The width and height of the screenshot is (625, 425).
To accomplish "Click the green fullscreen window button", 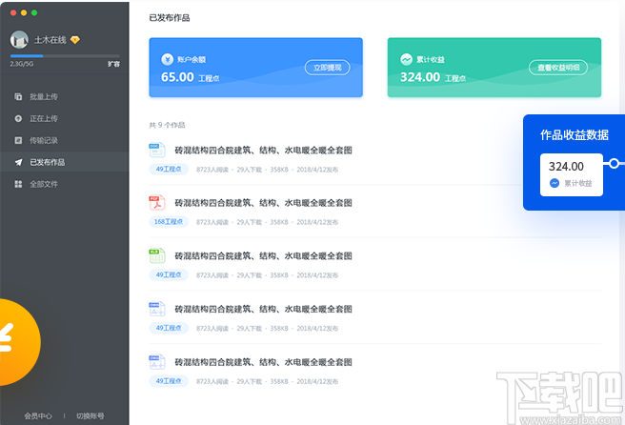I will click(34, 12).
